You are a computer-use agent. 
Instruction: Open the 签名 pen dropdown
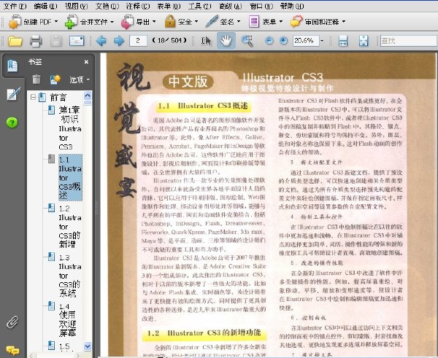pos(223,21)
